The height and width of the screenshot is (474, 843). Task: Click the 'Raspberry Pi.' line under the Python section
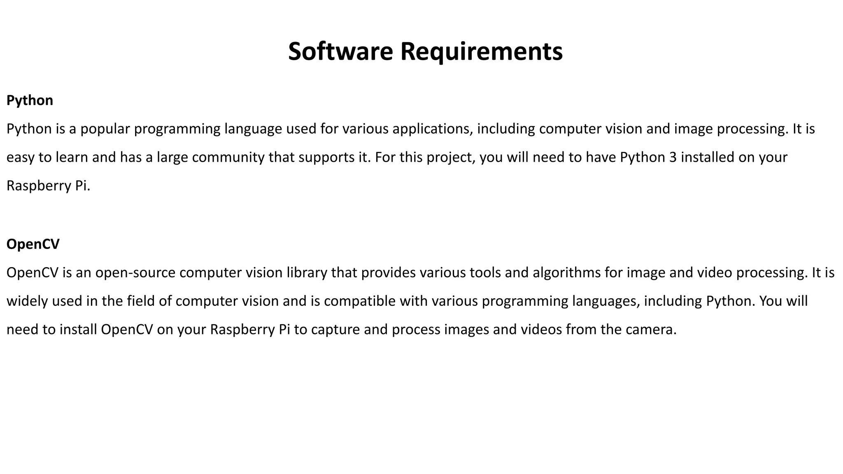pyautogui.click(x=48, y=186)
